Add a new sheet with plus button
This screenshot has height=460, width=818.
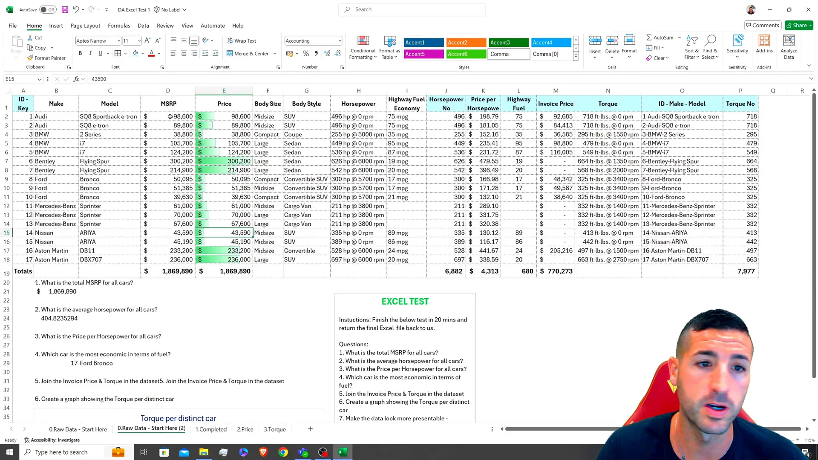310,429
